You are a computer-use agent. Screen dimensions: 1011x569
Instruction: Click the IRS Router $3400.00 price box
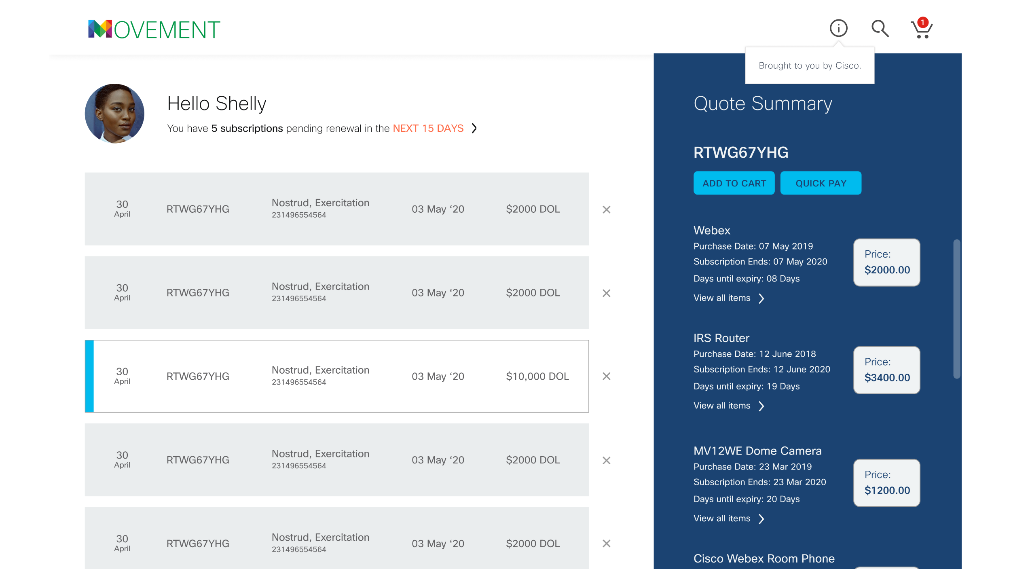tap(886, 370)
